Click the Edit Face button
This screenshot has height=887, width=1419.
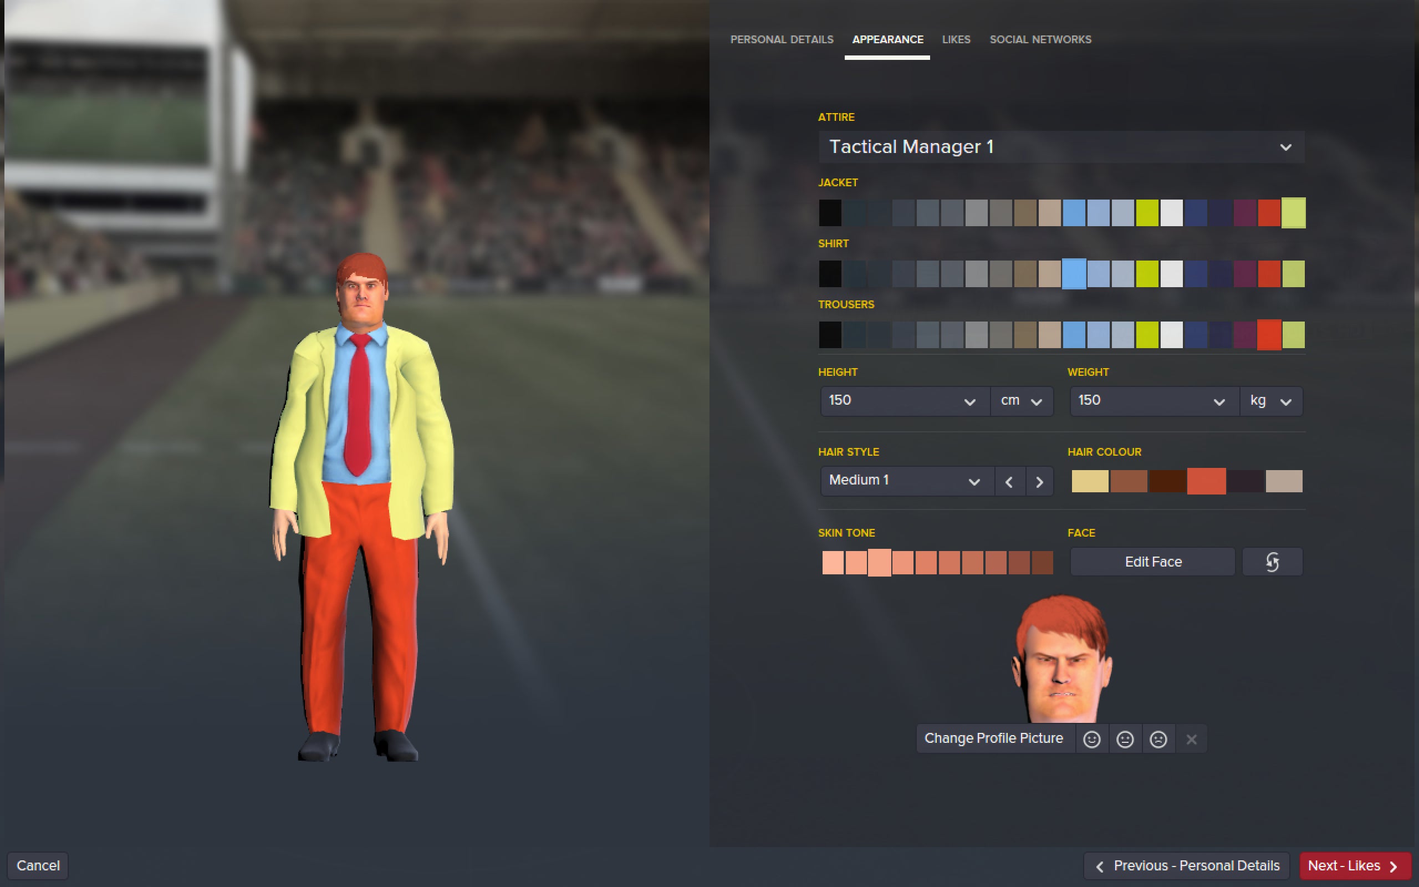point(1153,562)
